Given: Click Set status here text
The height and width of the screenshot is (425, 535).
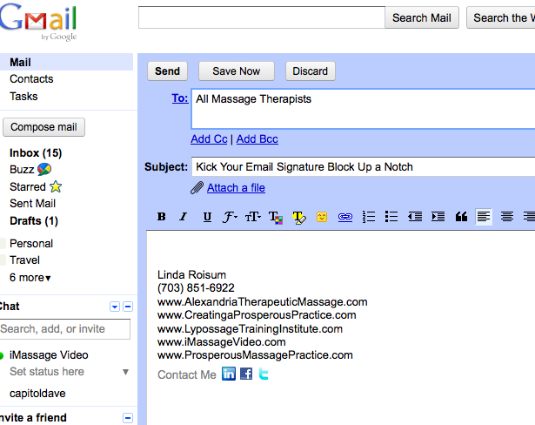Looking at the screenshot, I should [x=47, y=372].
